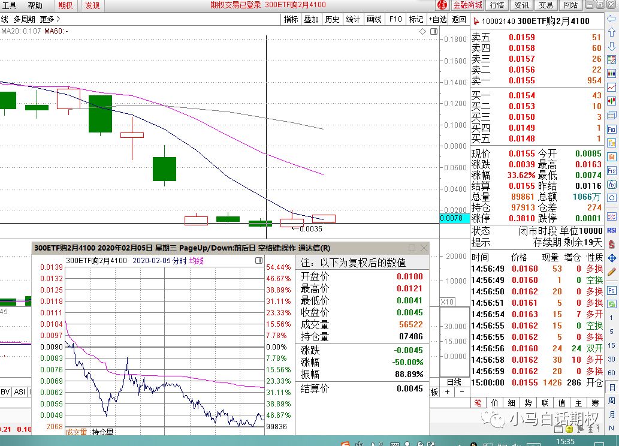This screenshot has width=619, height=446.
Task: Click the F10 button in chart toolbar
Action: (x=395, y=19)
